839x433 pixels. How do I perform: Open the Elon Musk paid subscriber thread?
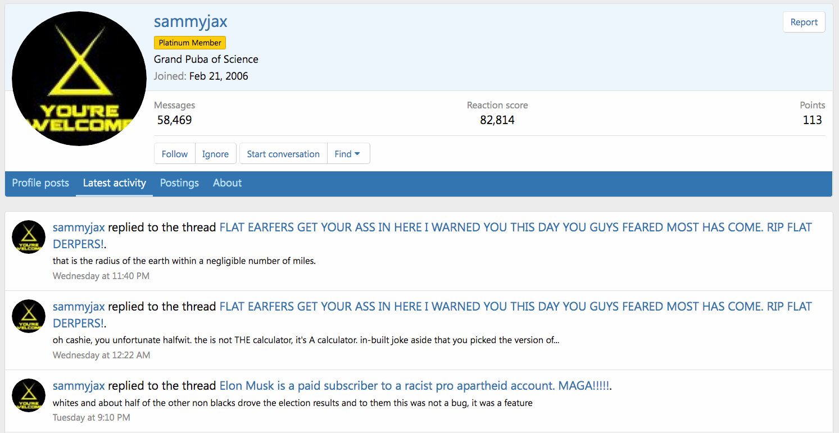point(414,386)
